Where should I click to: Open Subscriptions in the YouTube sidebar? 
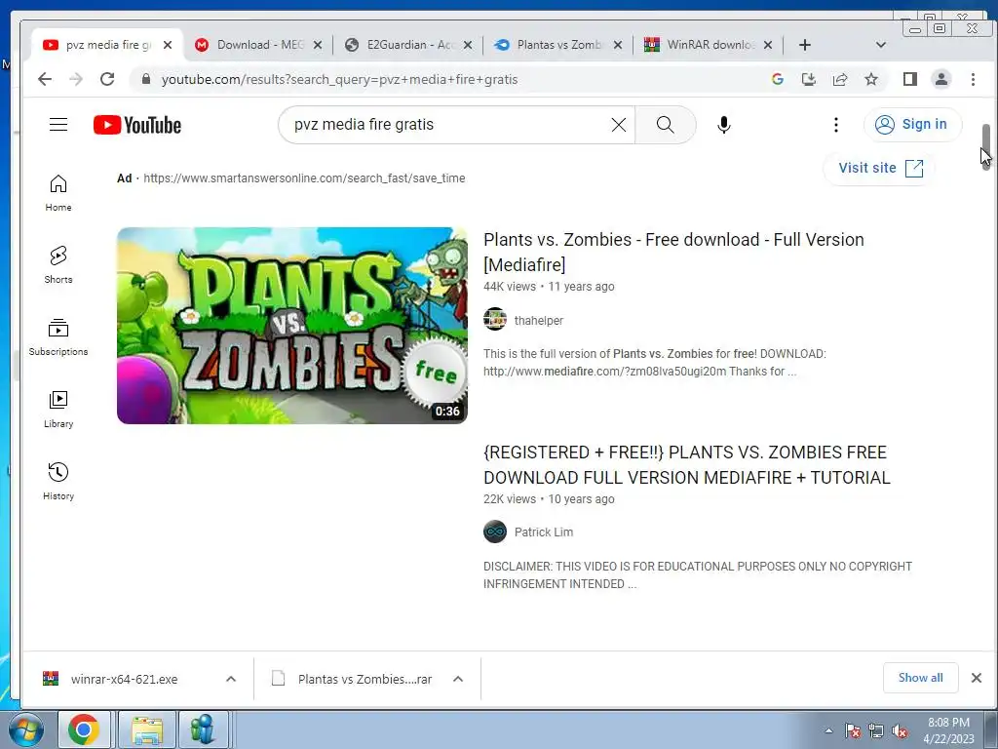[58, 336]
